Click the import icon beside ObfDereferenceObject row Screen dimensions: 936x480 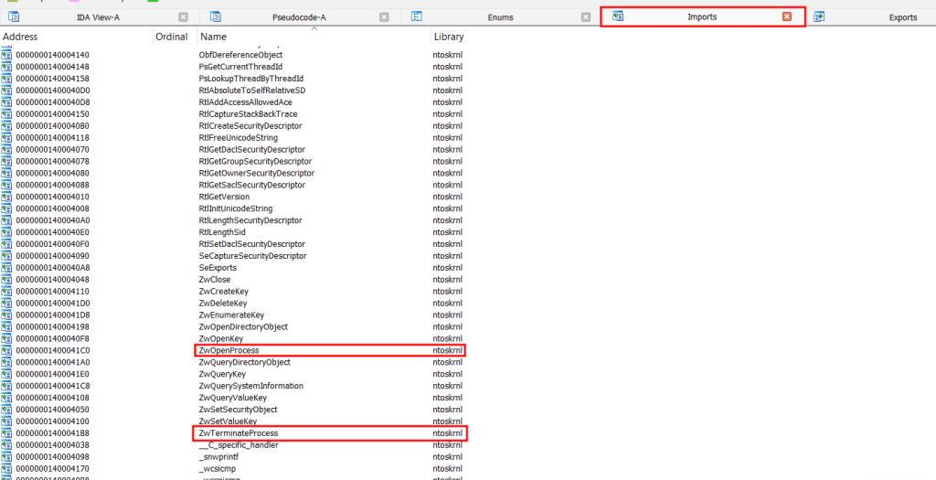point(6,56)
